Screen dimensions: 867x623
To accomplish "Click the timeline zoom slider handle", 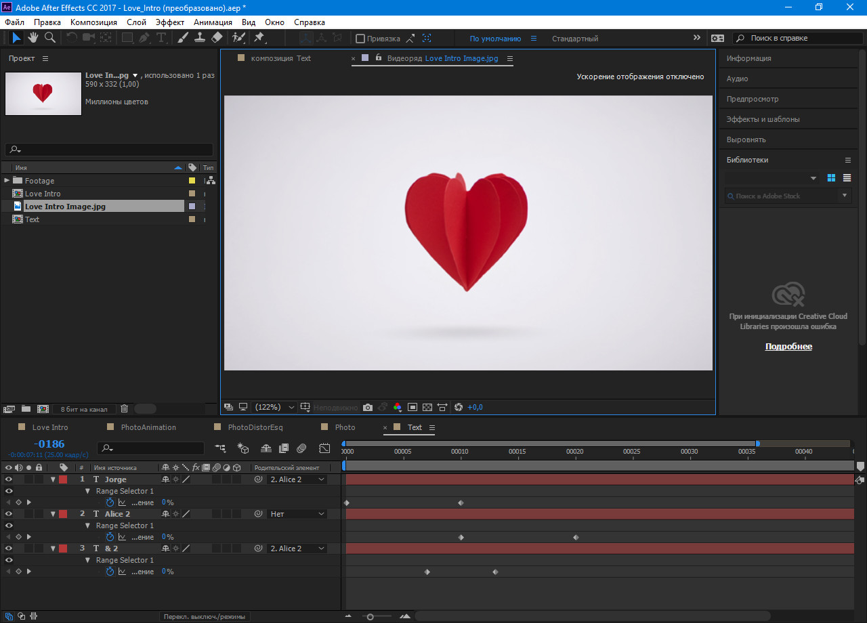I will (370, 616).
